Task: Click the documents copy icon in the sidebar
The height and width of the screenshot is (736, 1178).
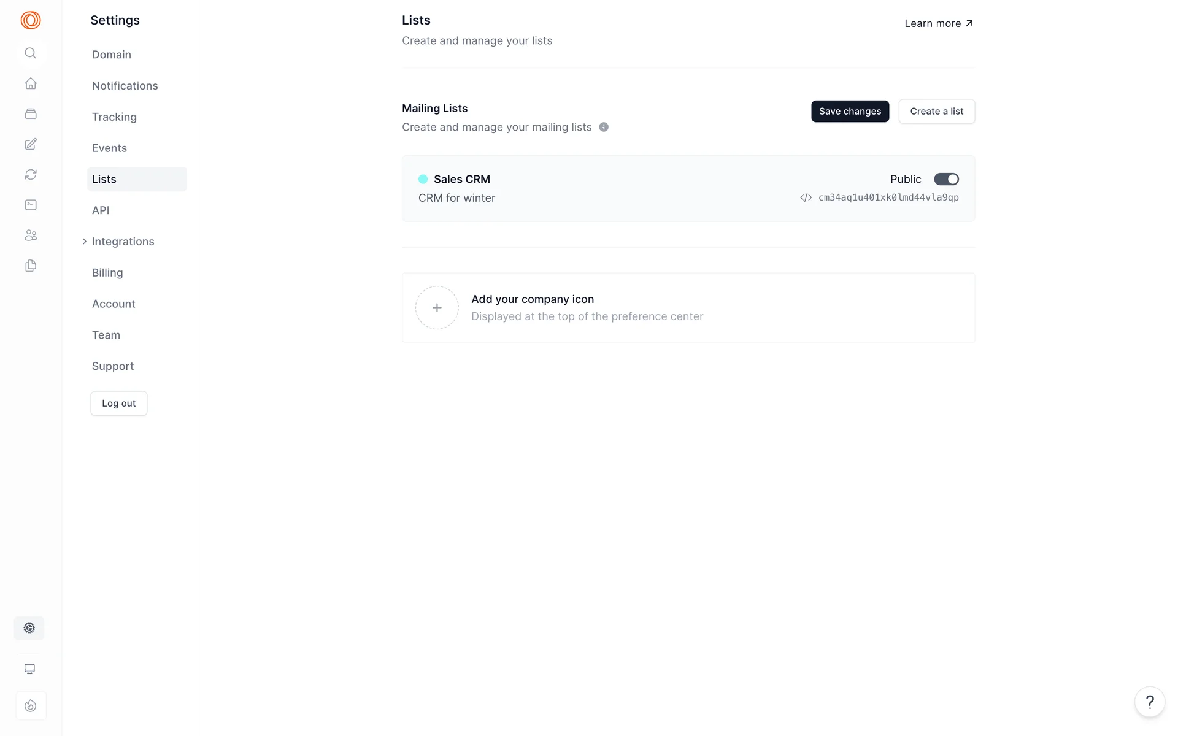Action: tap(30, 266)
